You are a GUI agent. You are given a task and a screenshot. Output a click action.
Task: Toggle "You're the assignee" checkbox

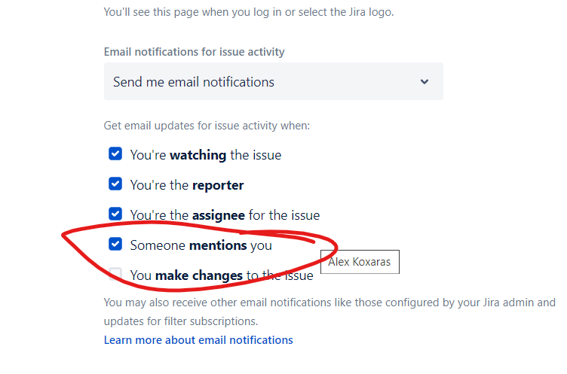[x=115, y=214]
